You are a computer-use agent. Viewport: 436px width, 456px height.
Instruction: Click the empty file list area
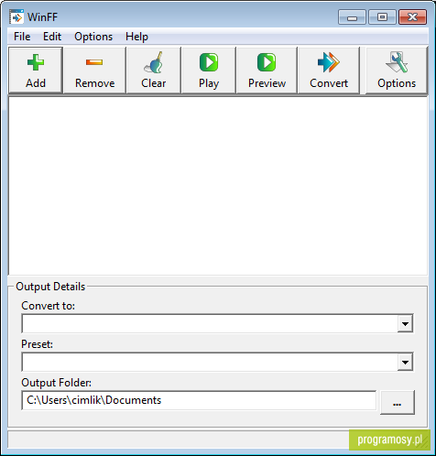coord(218,186)
